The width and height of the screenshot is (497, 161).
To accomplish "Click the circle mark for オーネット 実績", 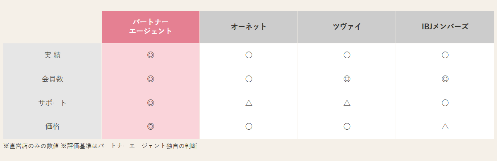I will (249, 55).
